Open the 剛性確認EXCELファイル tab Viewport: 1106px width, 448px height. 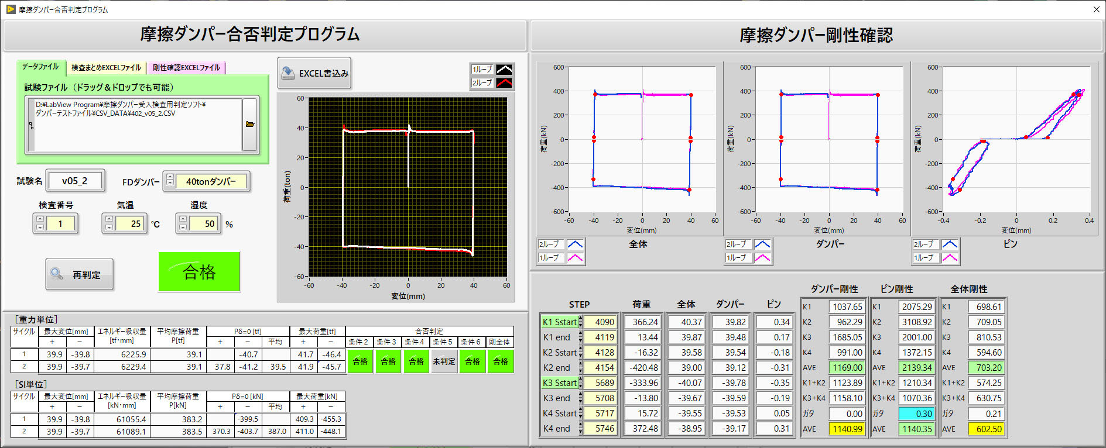(x=186, y=68)
